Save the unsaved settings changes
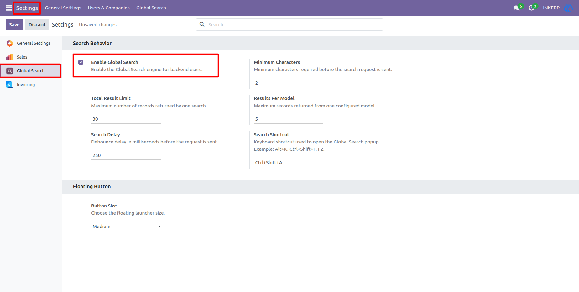The height and width of the screenshot is (292, 579). 14,25
